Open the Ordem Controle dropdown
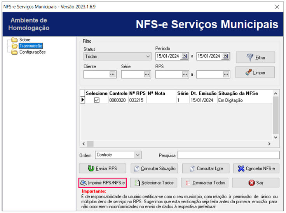 [x=138, y=155]
